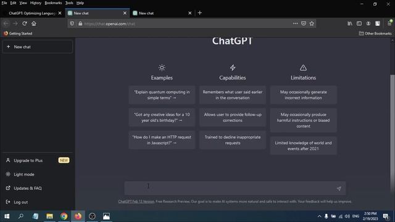Open OBS Studio from the taskbar
The image size is (395, 222).
tap(92, 216)
